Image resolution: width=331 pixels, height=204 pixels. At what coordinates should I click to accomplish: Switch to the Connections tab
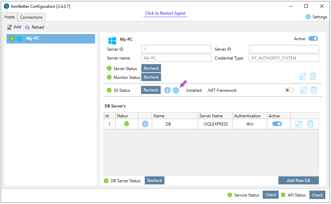(31, 17)
